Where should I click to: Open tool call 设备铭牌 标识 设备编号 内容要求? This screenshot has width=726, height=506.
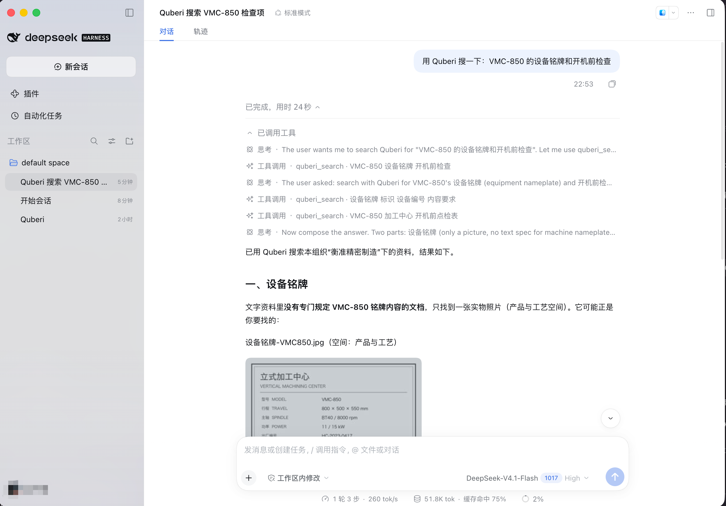[351, 199]
